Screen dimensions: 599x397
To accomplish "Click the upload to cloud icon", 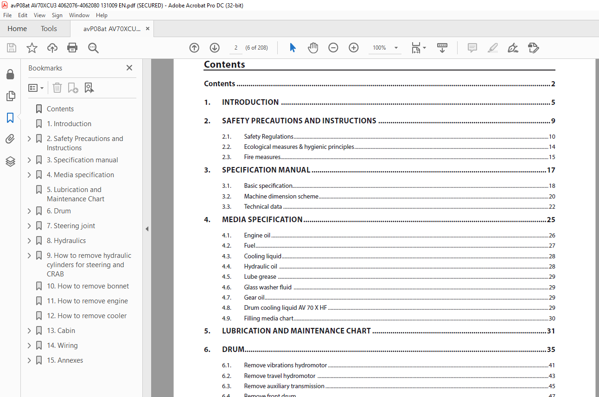I will tap(52, 48).
